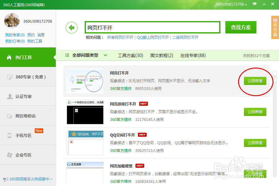Select 360专家（免费）in the sidebar
This screenshot has width=279, height=186.
click(x=28, y=77)
